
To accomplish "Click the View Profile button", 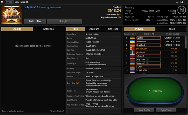I will [144, 110].
